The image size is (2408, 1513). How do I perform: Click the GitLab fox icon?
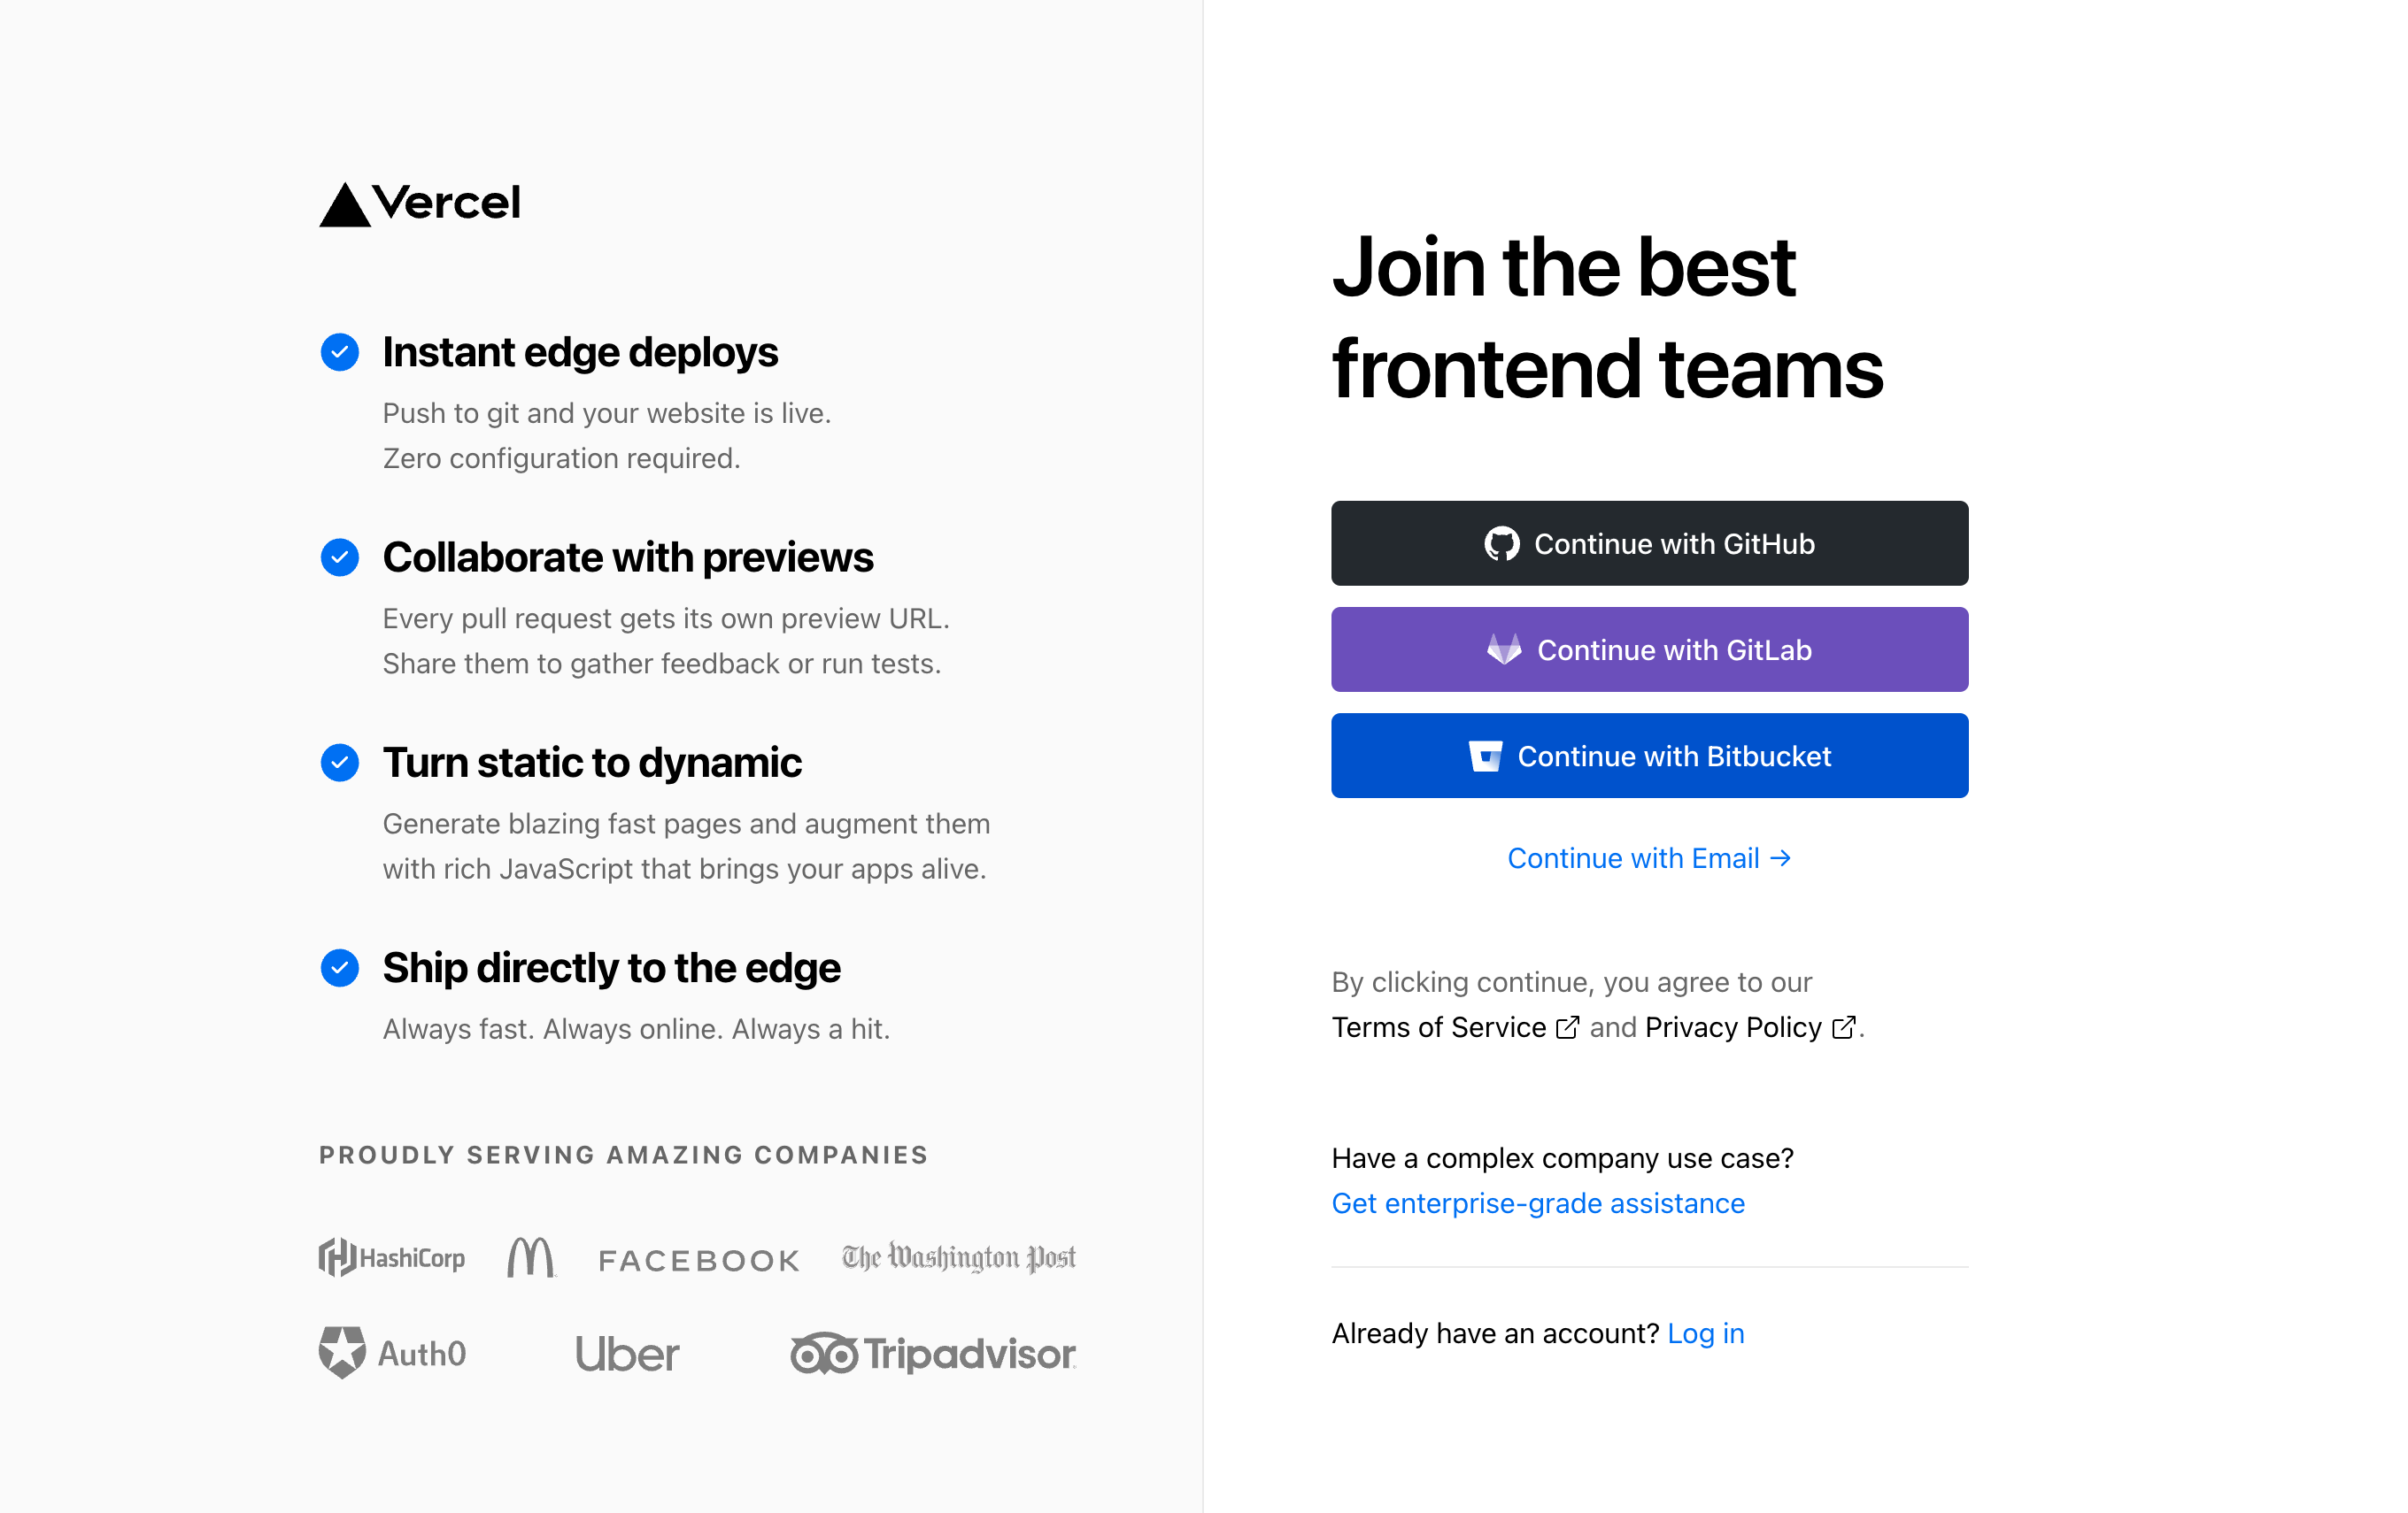[1504, 649]
